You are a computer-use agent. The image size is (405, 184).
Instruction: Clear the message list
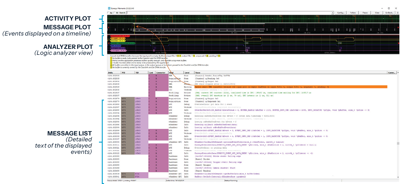377,13
